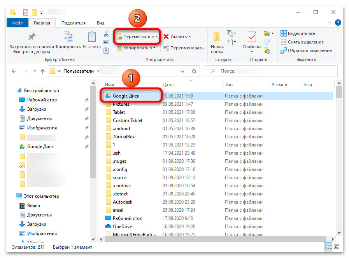Sort by the Даты column header
Image resolution: width=349 pixels, height=258 pixels.
point(168,85)
